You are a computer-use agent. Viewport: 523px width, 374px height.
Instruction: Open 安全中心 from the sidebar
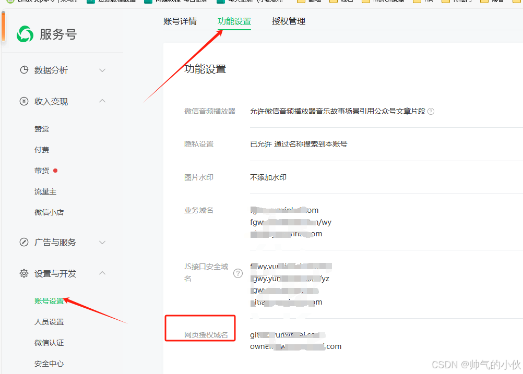[49, 364]
